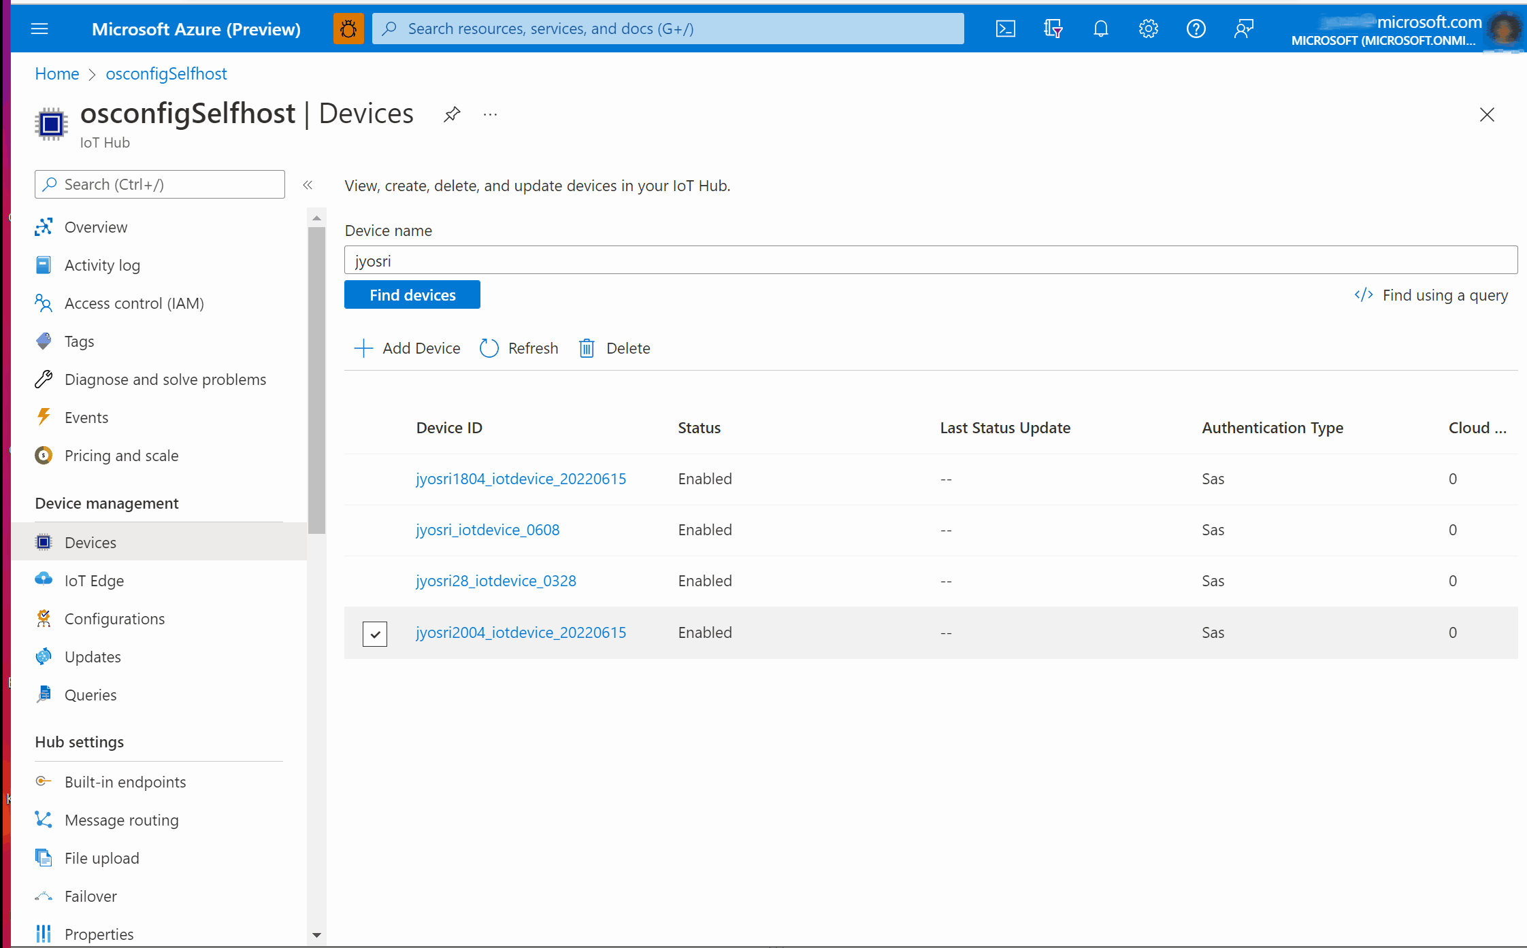Expand Hub settings section in sidebar
Image resolution: width=1527 pixels, height=948 pixels.
point(79,741)
